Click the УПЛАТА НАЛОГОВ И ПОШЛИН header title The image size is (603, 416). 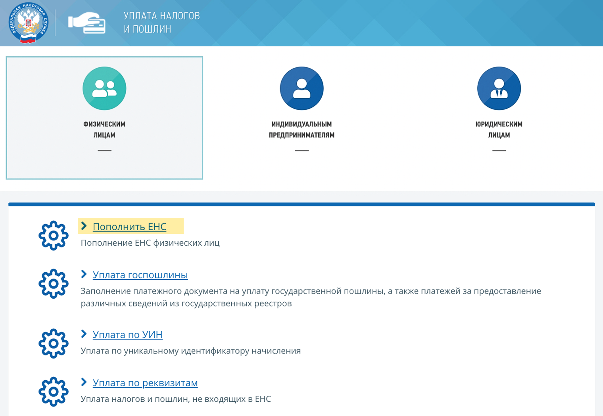162,23
